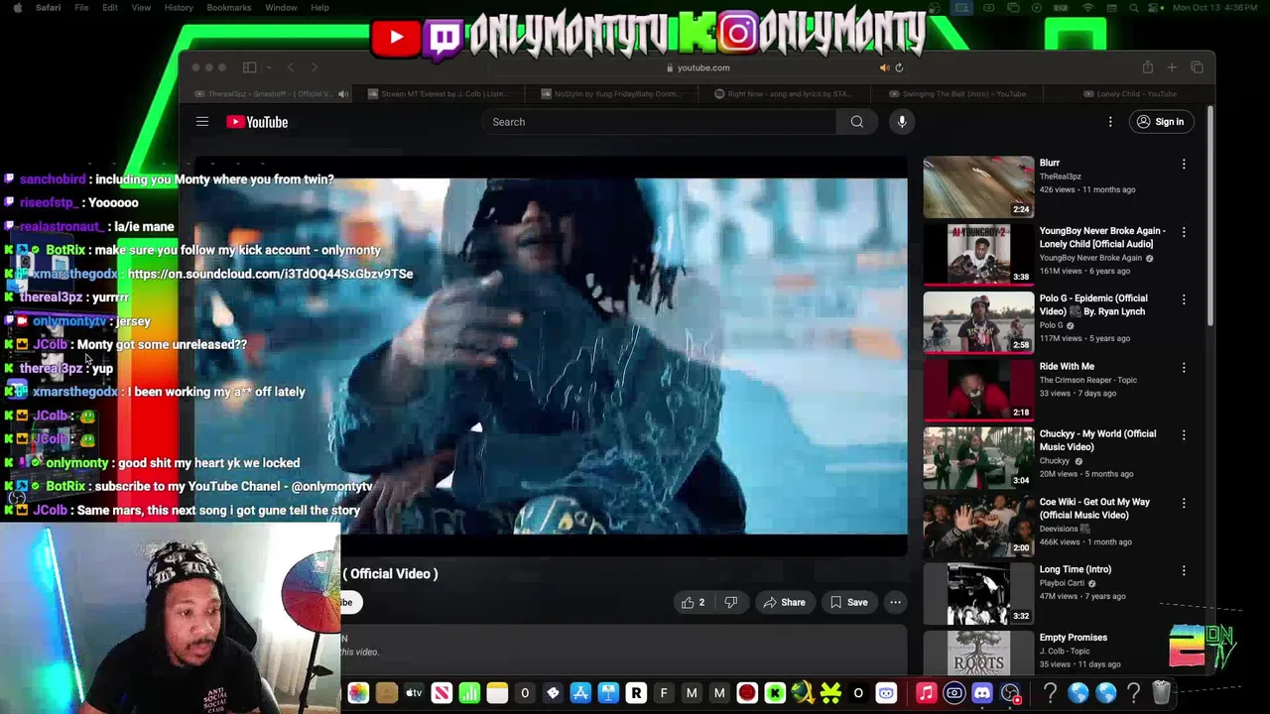The width and height of the screenshot is (1270, 714).
Task: Mute the TheReal3pz Smashoff tab audio
Action: (x=342, y=94)
